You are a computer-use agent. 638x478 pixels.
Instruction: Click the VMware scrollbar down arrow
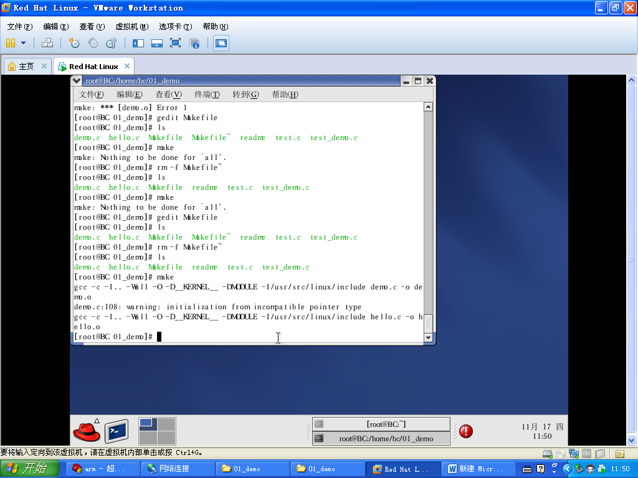(x=631, y=440)
